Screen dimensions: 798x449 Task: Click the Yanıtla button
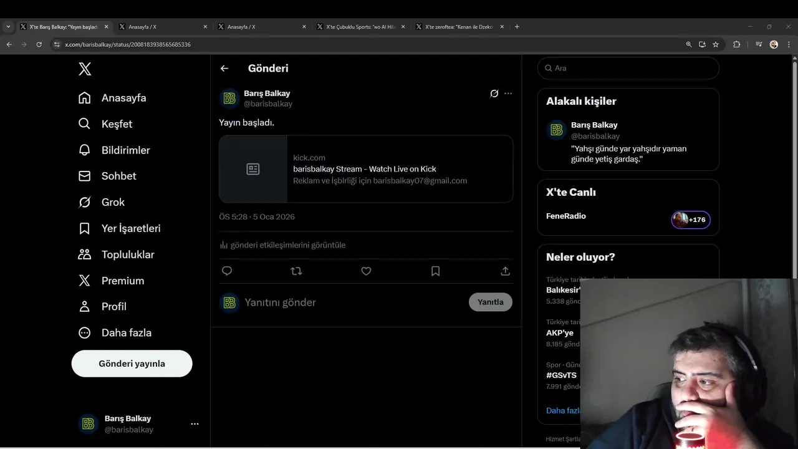tap(491, 302)
